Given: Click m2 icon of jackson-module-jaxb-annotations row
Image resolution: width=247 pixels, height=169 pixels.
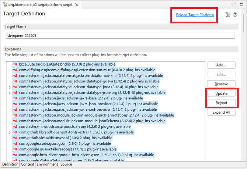Looking at the screenshot, I should point(15,115).
